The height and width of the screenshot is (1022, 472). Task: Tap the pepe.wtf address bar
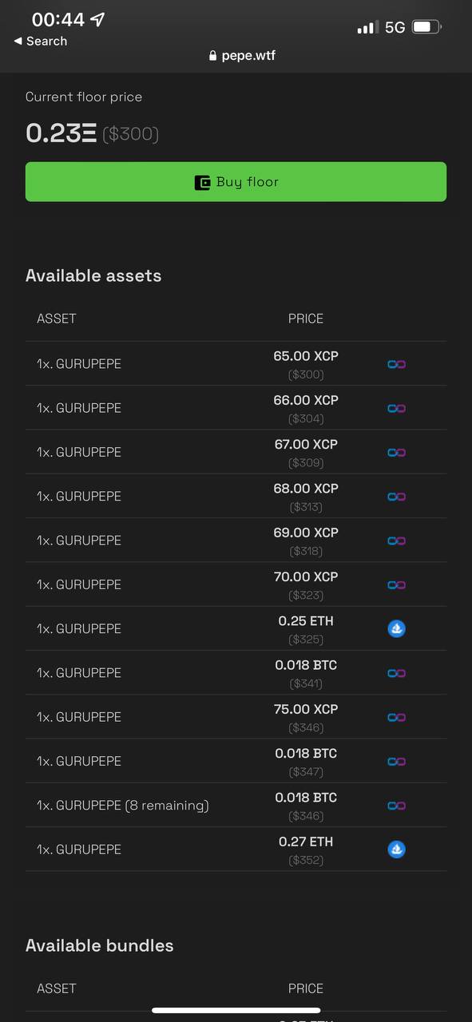pyautogui.click(x=242, y=56)
